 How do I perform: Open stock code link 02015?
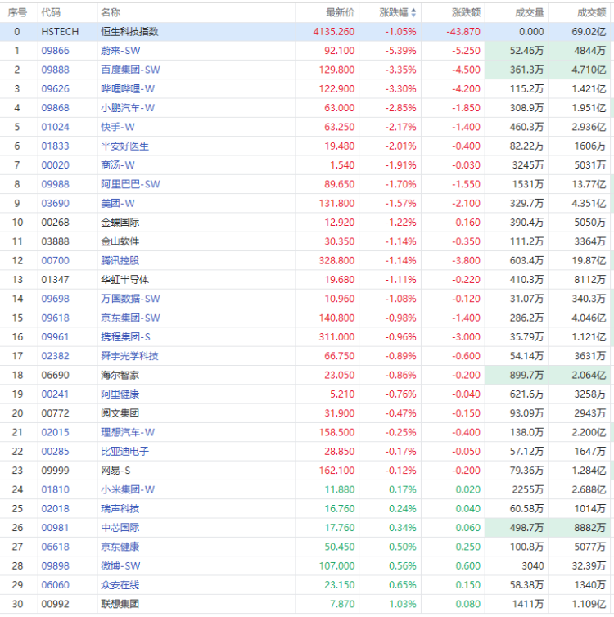pos(55,432)
